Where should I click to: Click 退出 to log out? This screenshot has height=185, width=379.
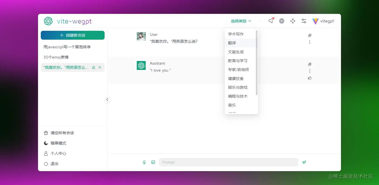point(51,164)
